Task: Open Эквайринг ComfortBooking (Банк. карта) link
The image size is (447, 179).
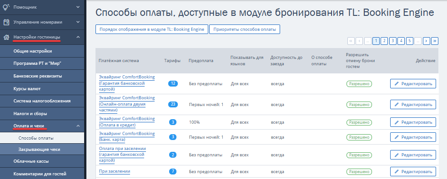Action: point(127,137)
